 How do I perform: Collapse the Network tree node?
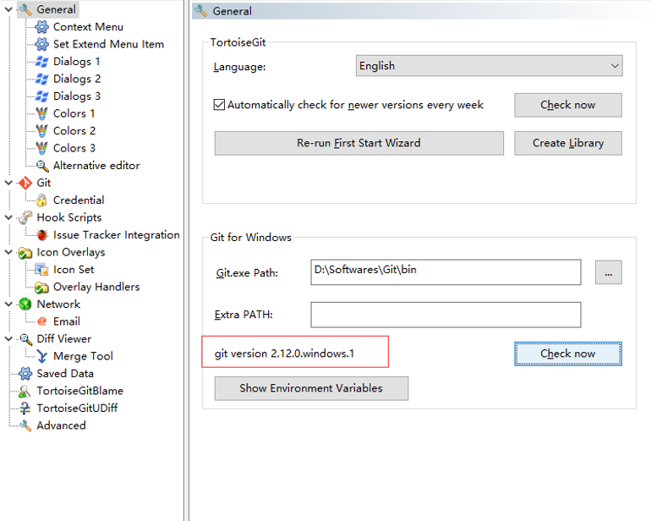(8, 304)
